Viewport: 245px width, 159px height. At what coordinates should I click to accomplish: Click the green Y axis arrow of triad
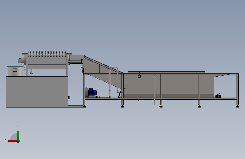(x=18, y=135)
